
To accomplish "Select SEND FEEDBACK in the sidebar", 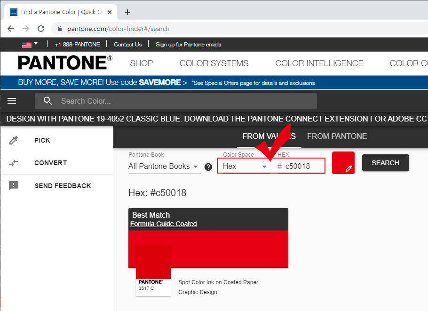I will (63, 186).
